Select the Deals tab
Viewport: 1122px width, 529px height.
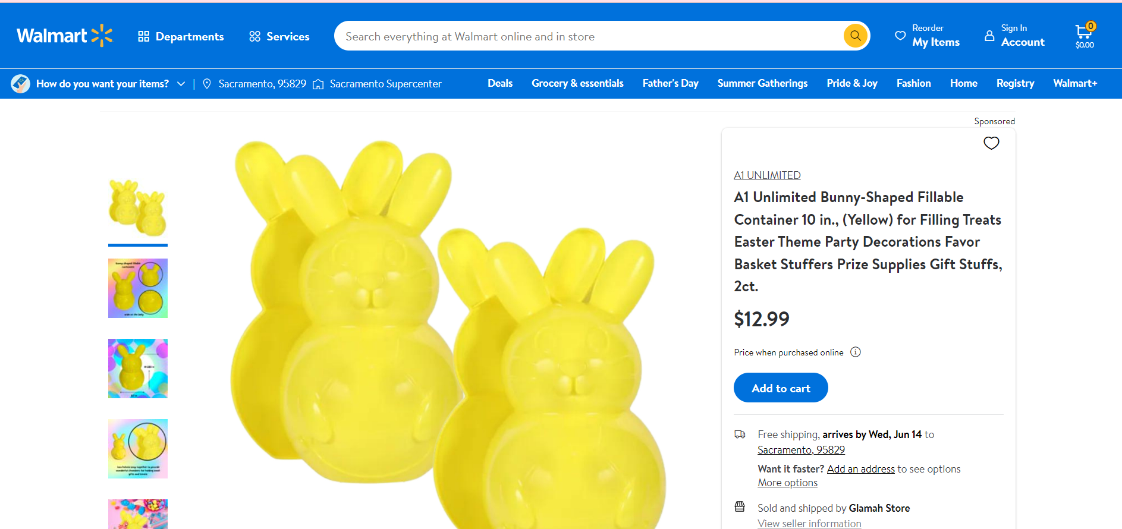499,83
